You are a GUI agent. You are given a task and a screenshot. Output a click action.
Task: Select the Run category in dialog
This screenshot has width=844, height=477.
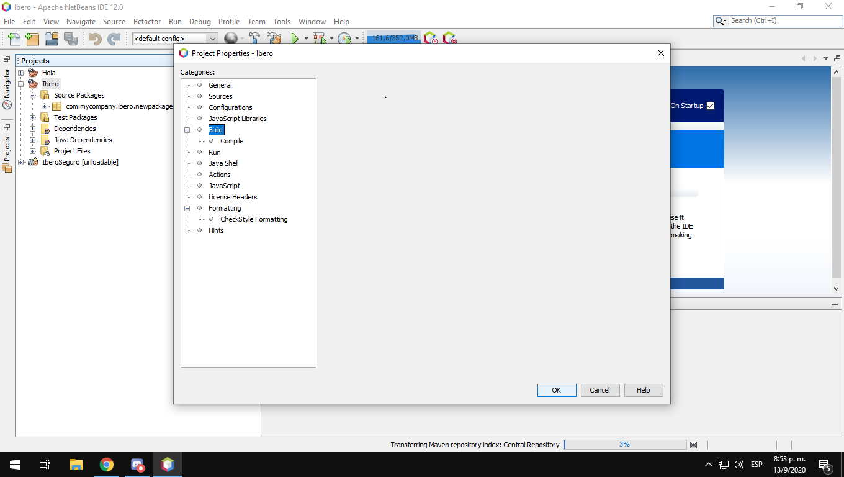pyautogui.click(x=215, y=152)
